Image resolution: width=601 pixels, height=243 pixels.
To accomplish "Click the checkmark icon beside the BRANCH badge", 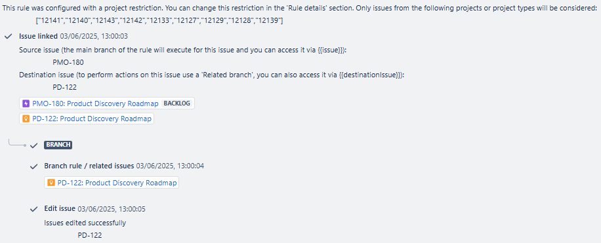I will click(33, 145).
